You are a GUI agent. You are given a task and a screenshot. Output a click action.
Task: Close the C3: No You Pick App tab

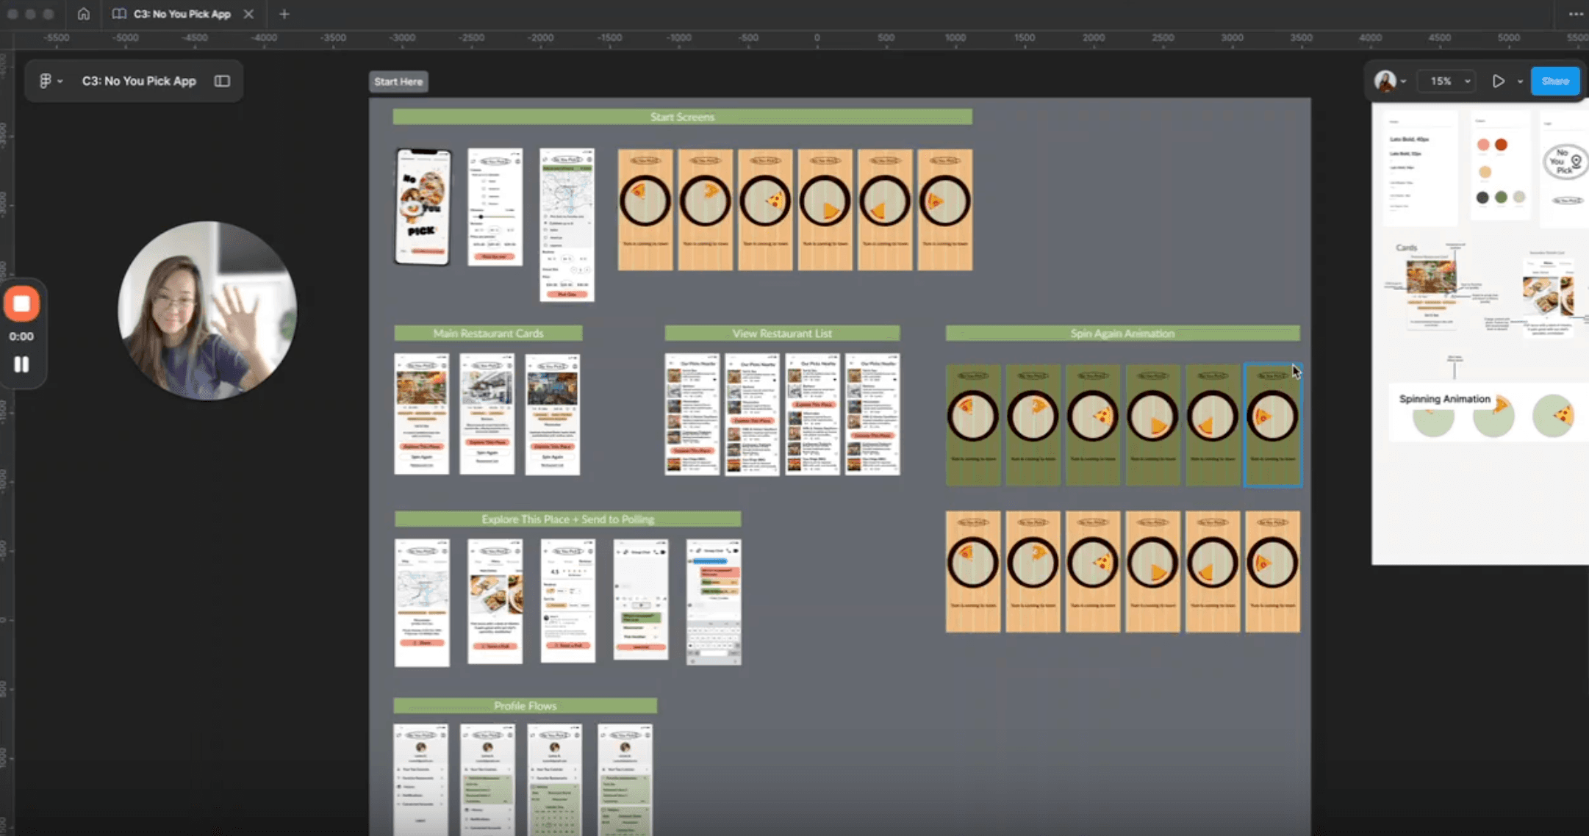pos(249,14)
